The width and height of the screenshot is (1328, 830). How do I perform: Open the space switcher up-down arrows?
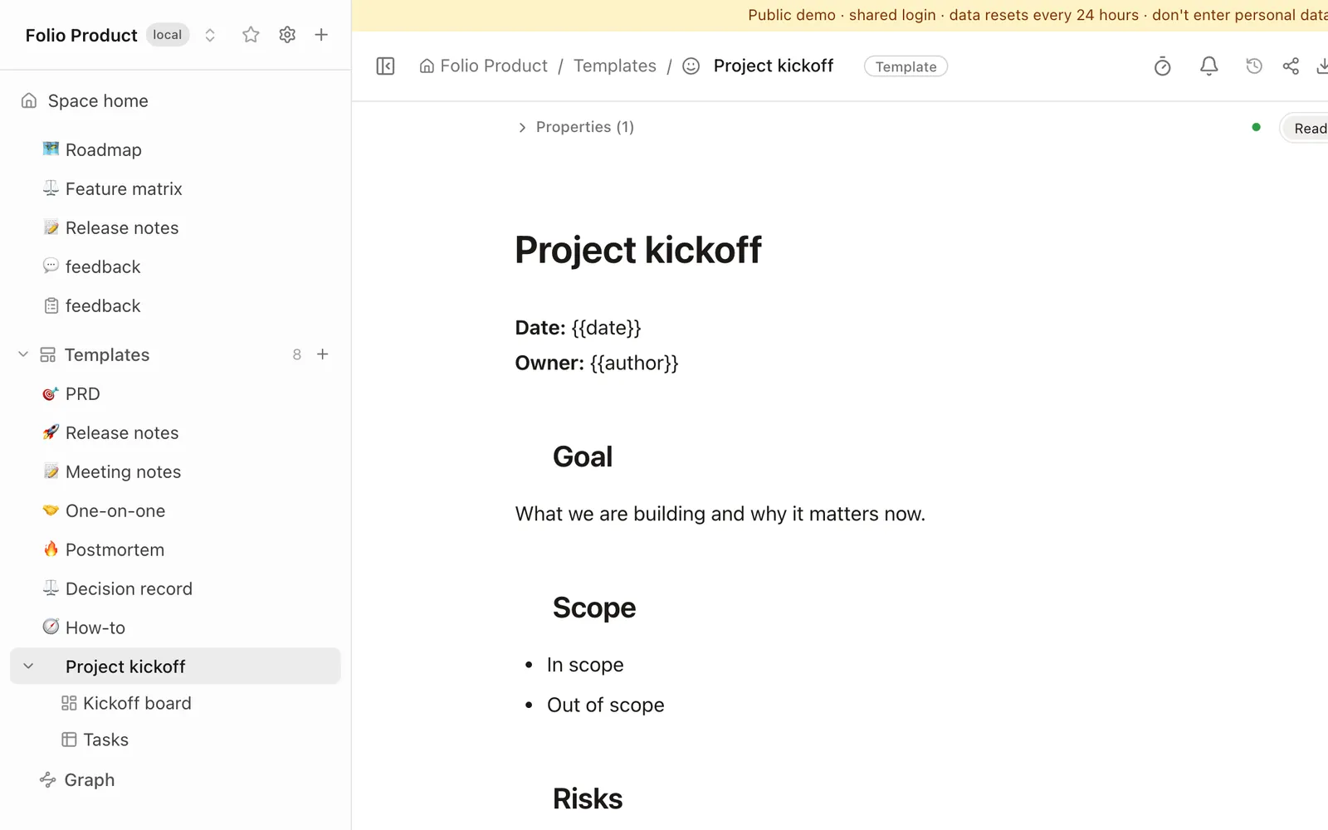pos(210,35)
